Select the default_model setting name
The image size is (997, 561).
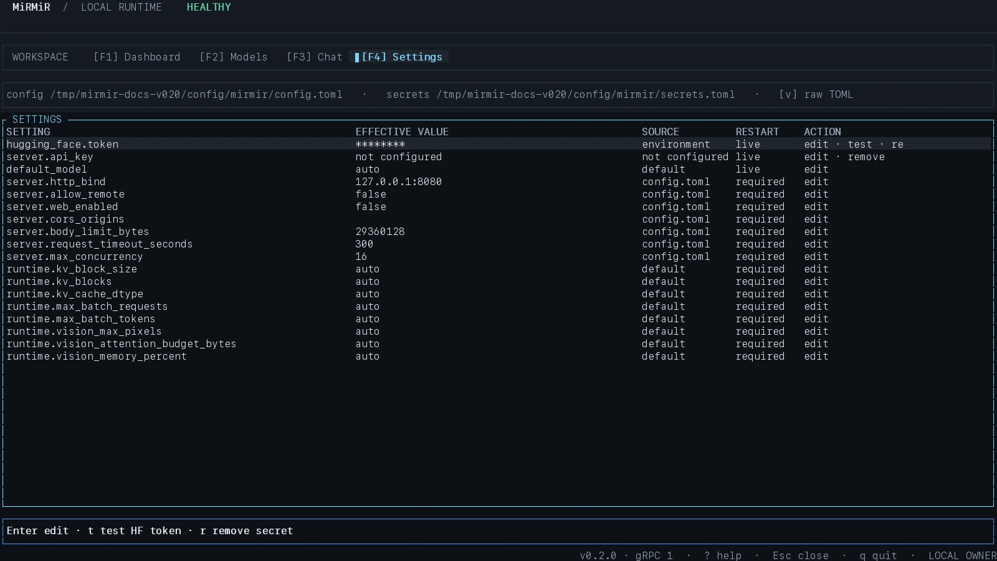(47, 169)
